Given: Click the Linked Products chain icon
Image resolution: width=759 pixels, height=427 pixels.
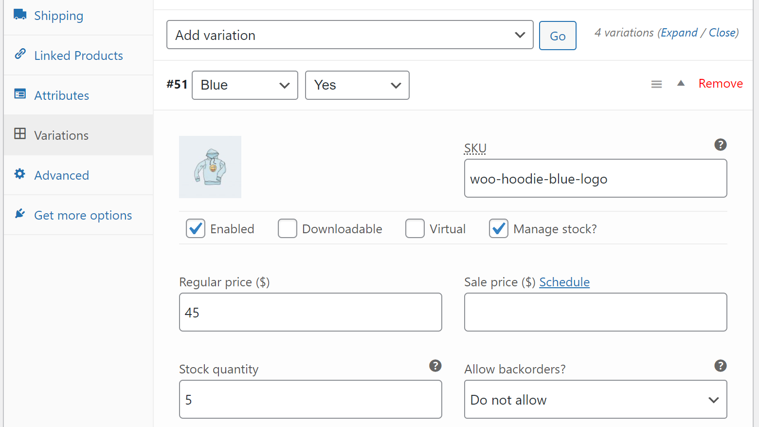Looking at the screenshot, I should pos(20,54).
